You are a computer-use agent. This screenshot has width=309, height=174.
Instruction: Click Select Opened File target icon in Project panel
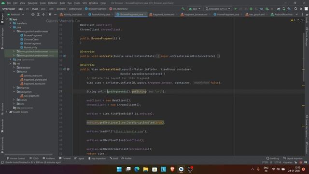point(33,14)
